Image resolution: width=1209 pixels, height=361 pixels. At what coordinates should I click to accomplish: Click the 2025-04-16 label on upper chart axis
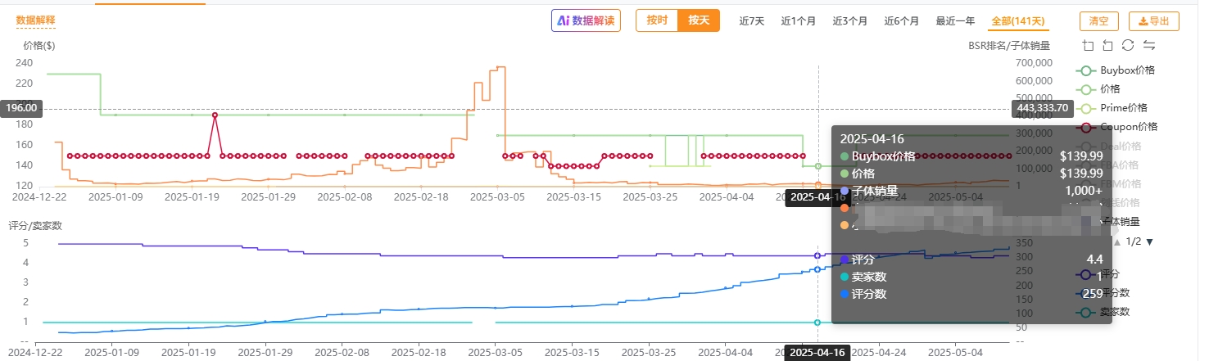[817, 197]
